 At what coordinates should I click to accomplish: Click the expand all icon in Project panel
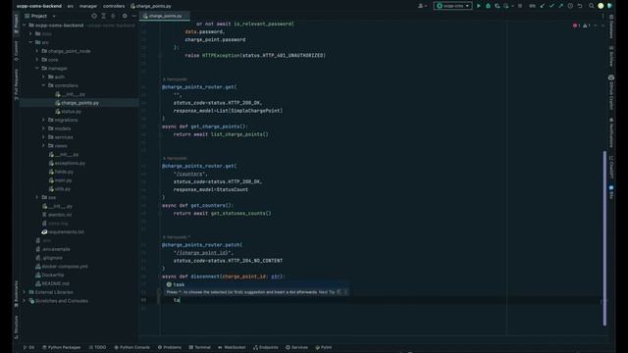[104, 16]
